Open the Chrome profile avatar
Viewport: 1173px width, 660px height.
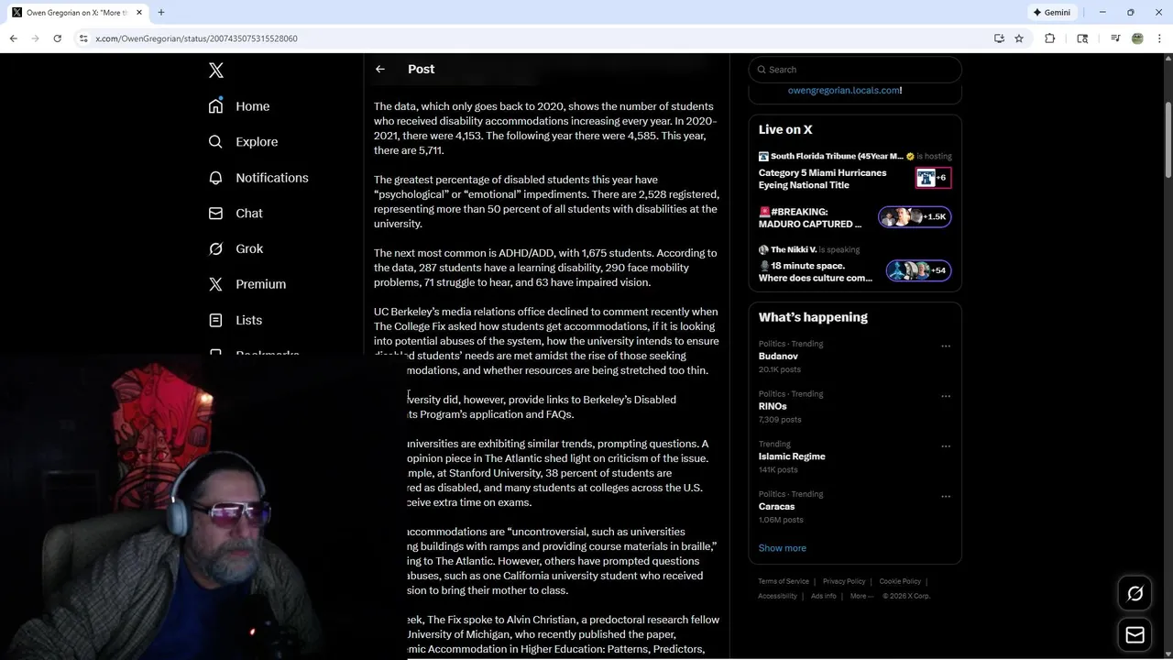1137,38
